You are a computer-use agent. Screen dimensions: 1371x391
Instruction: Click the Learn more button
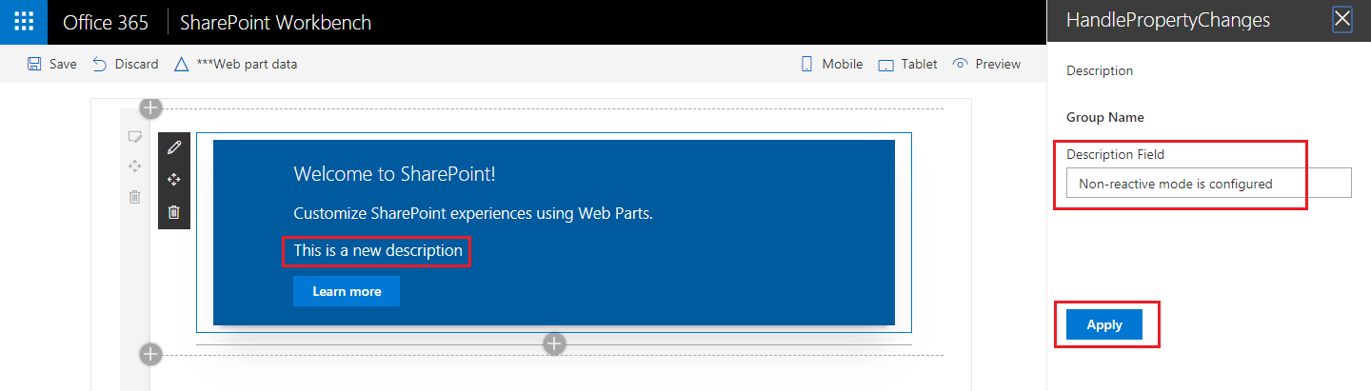point(347,291)
